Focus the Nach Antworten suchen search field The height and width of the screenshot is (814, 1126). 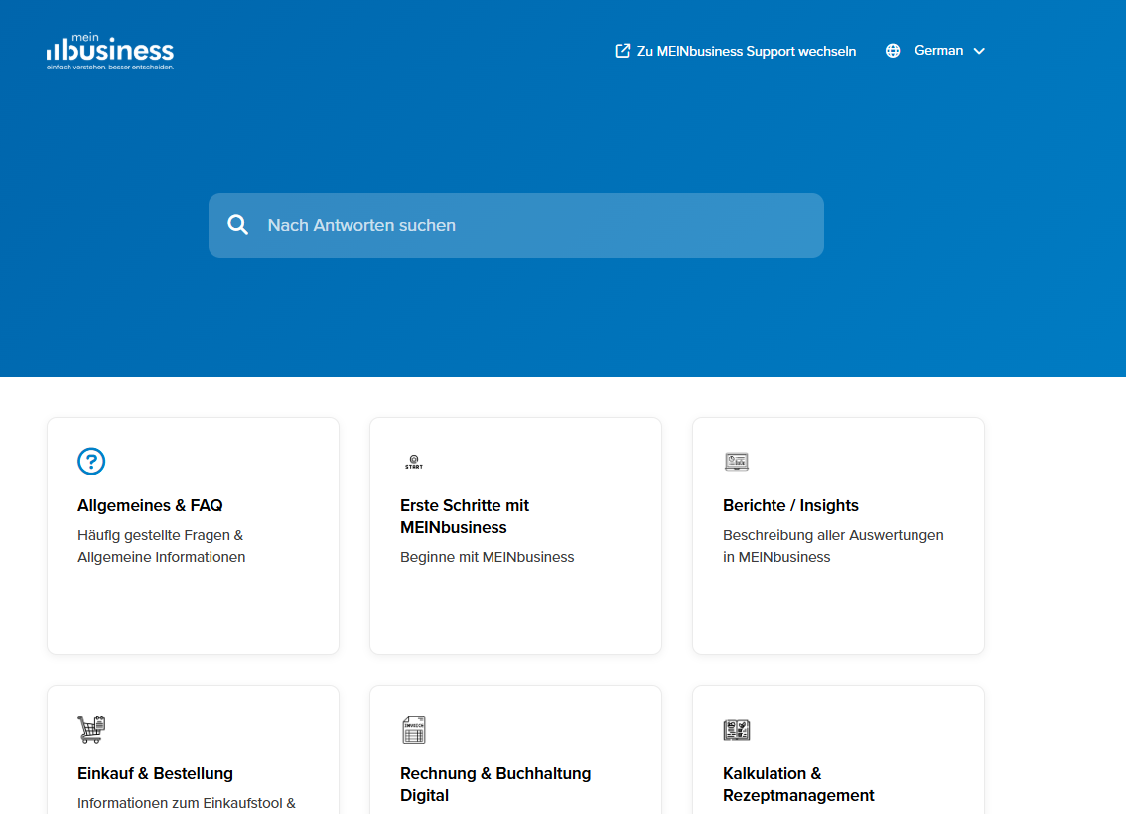tap(516, 225)
